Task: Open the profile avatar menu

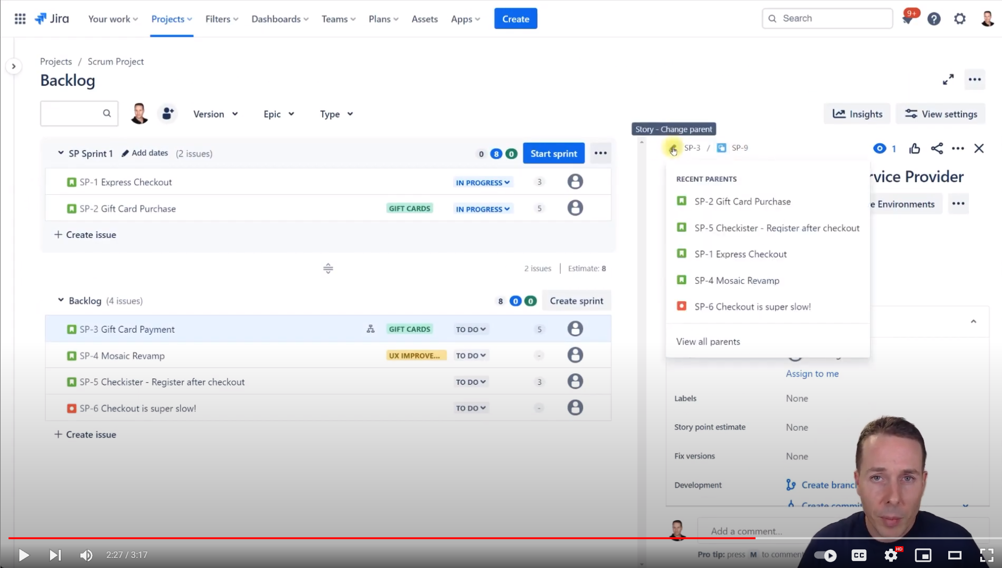Action: click(987, 19)
